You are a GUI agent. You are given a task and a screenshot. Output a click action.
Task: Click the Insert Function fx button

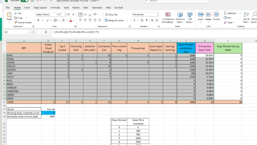coord(46,32)
